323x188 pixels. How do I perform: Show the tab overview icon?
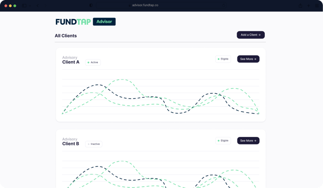[317, 6]
